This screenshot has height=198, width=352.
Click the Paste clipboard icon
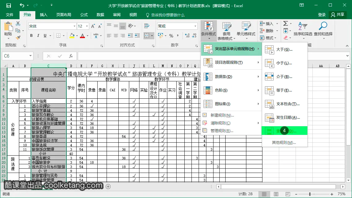(x=8, y=27)
